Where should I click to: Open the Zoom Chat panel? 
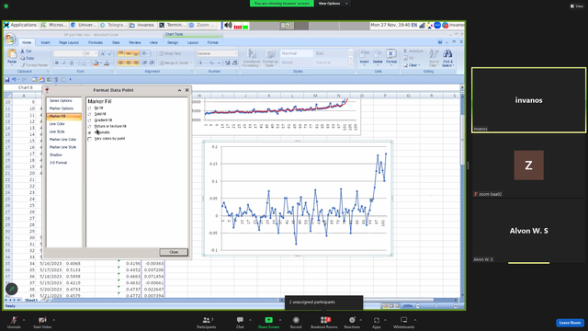(240, 323)
